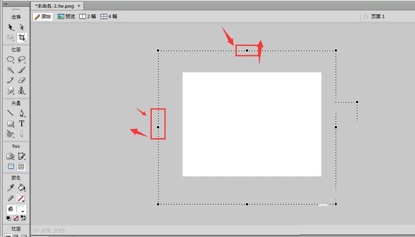This screenshot has height=237, width=415.
Task: Choose the Magic Wand tool
Action: (x=10, y=70)
